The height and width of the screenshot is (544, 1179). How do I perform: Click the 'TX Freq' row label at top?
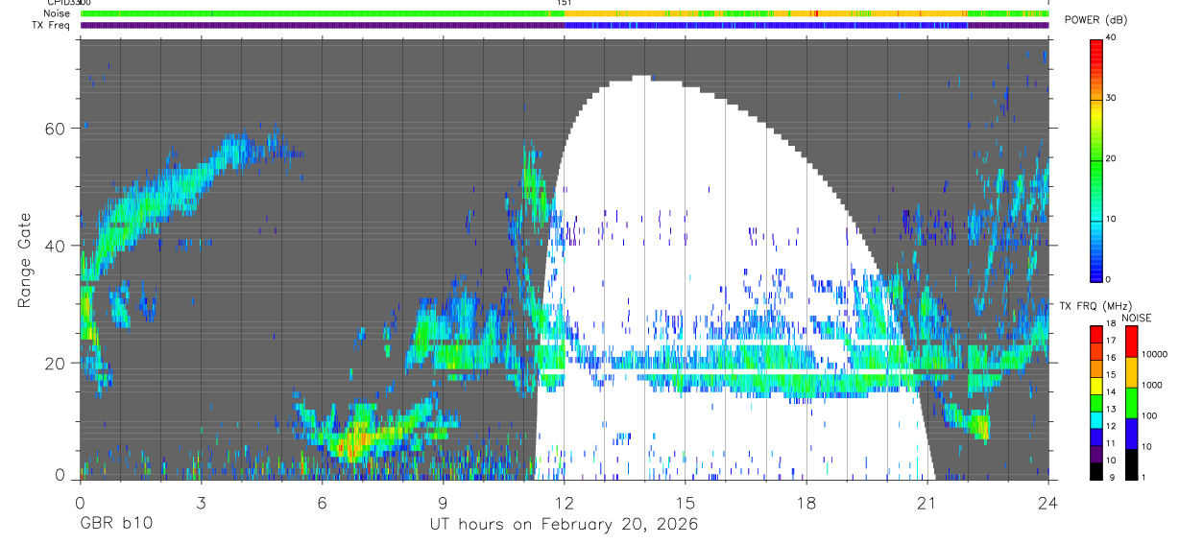tap(51, 25)
